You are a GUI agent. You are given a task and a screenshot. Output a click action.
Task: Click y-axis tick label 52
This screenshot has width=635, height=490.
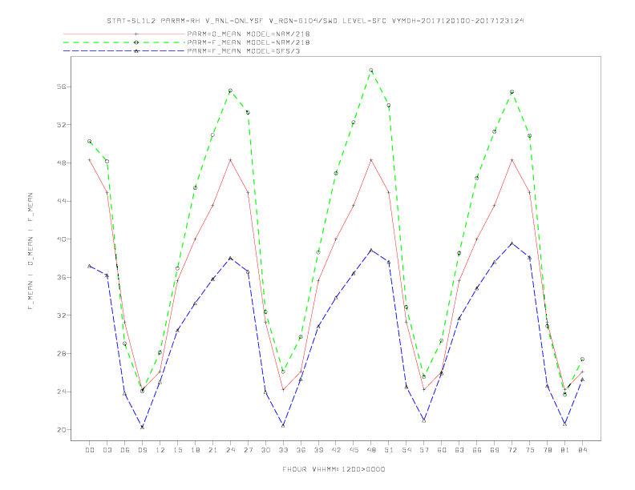click(x=61, y=125)
